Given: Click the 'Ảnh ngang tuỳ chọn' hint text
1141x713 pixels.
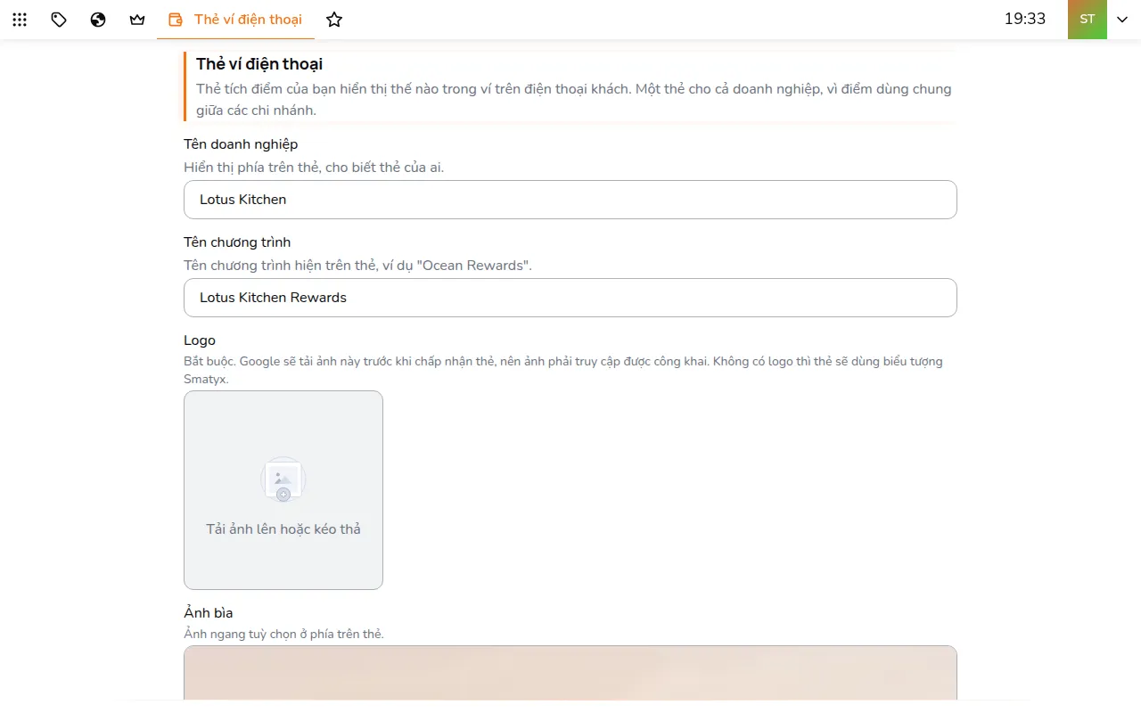Looking at the screenshot, I should pos(283,634).
